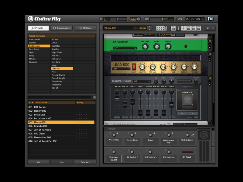The image size is (243, 182).
Task: Click the Rig Kontrol pedalboard icon
Action: click(x=161, y=28)
